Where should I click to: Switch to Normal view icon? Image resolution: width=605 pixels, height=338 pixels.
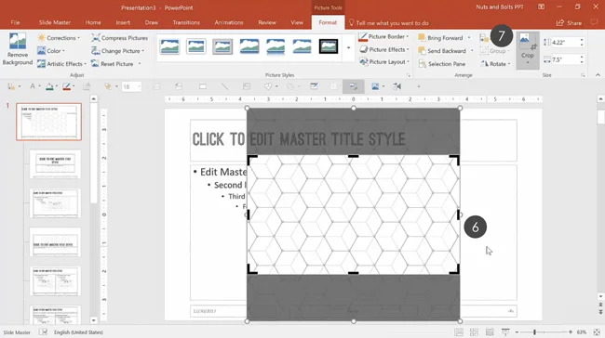(x=459, y=332)
